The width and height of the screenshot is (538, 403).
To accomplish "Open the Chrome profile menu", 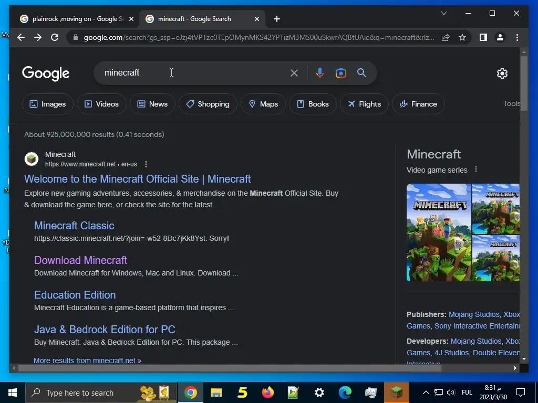I will tap(500, 37).
